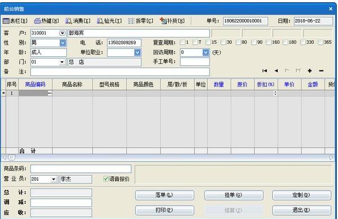
Task: Add a row with the plus icon
Action: click(x=310, y=70)
